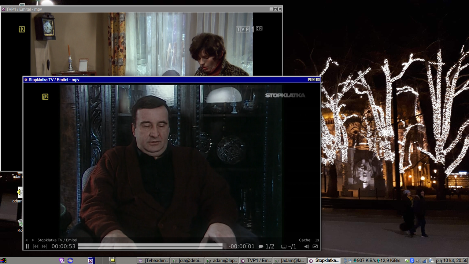Open window menu icon of Stopklatka mpv window

click(26, 80)
